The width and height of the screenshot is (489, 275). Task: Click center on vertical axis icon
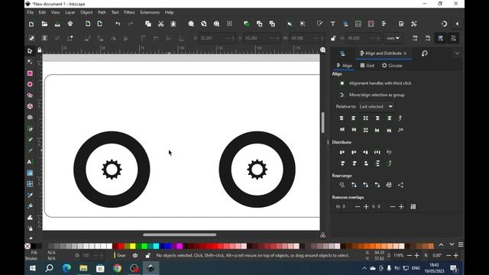(365, 118)
